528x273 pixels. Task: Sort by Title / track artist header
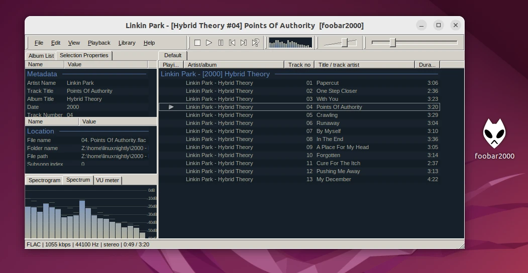pos(365,65)
